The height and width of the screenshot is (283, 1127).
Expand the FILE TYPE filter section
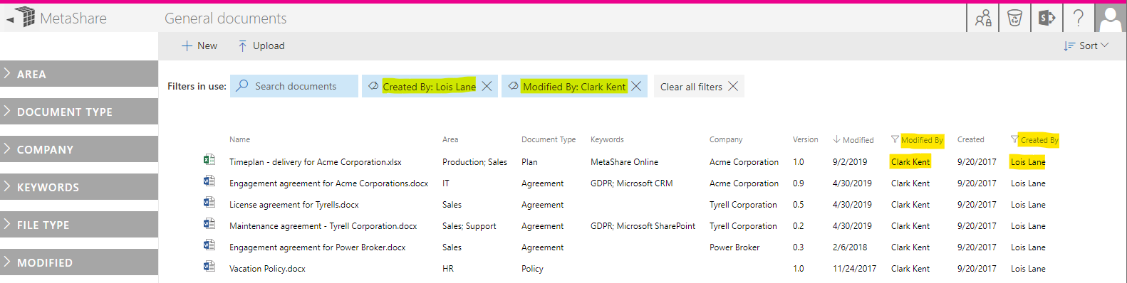point(79,225)
